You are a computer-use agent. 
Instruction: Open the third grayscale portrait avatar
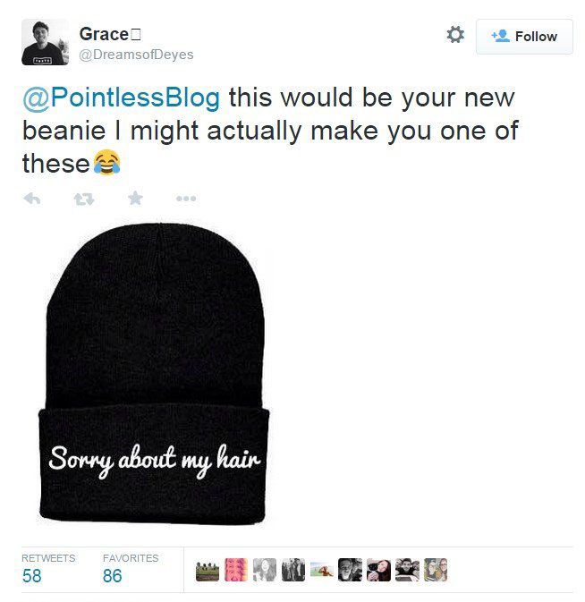click(265, 570)
